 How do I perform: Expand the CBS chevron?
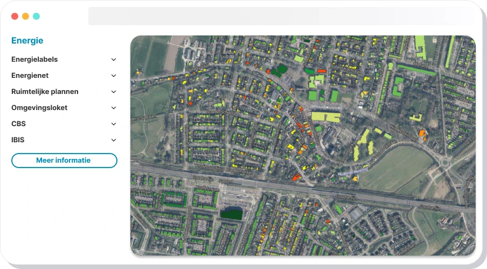click(x=114, y=124)
